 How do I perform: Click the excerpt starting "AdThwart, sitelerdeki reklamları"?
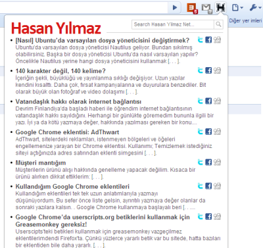[114, 146]
